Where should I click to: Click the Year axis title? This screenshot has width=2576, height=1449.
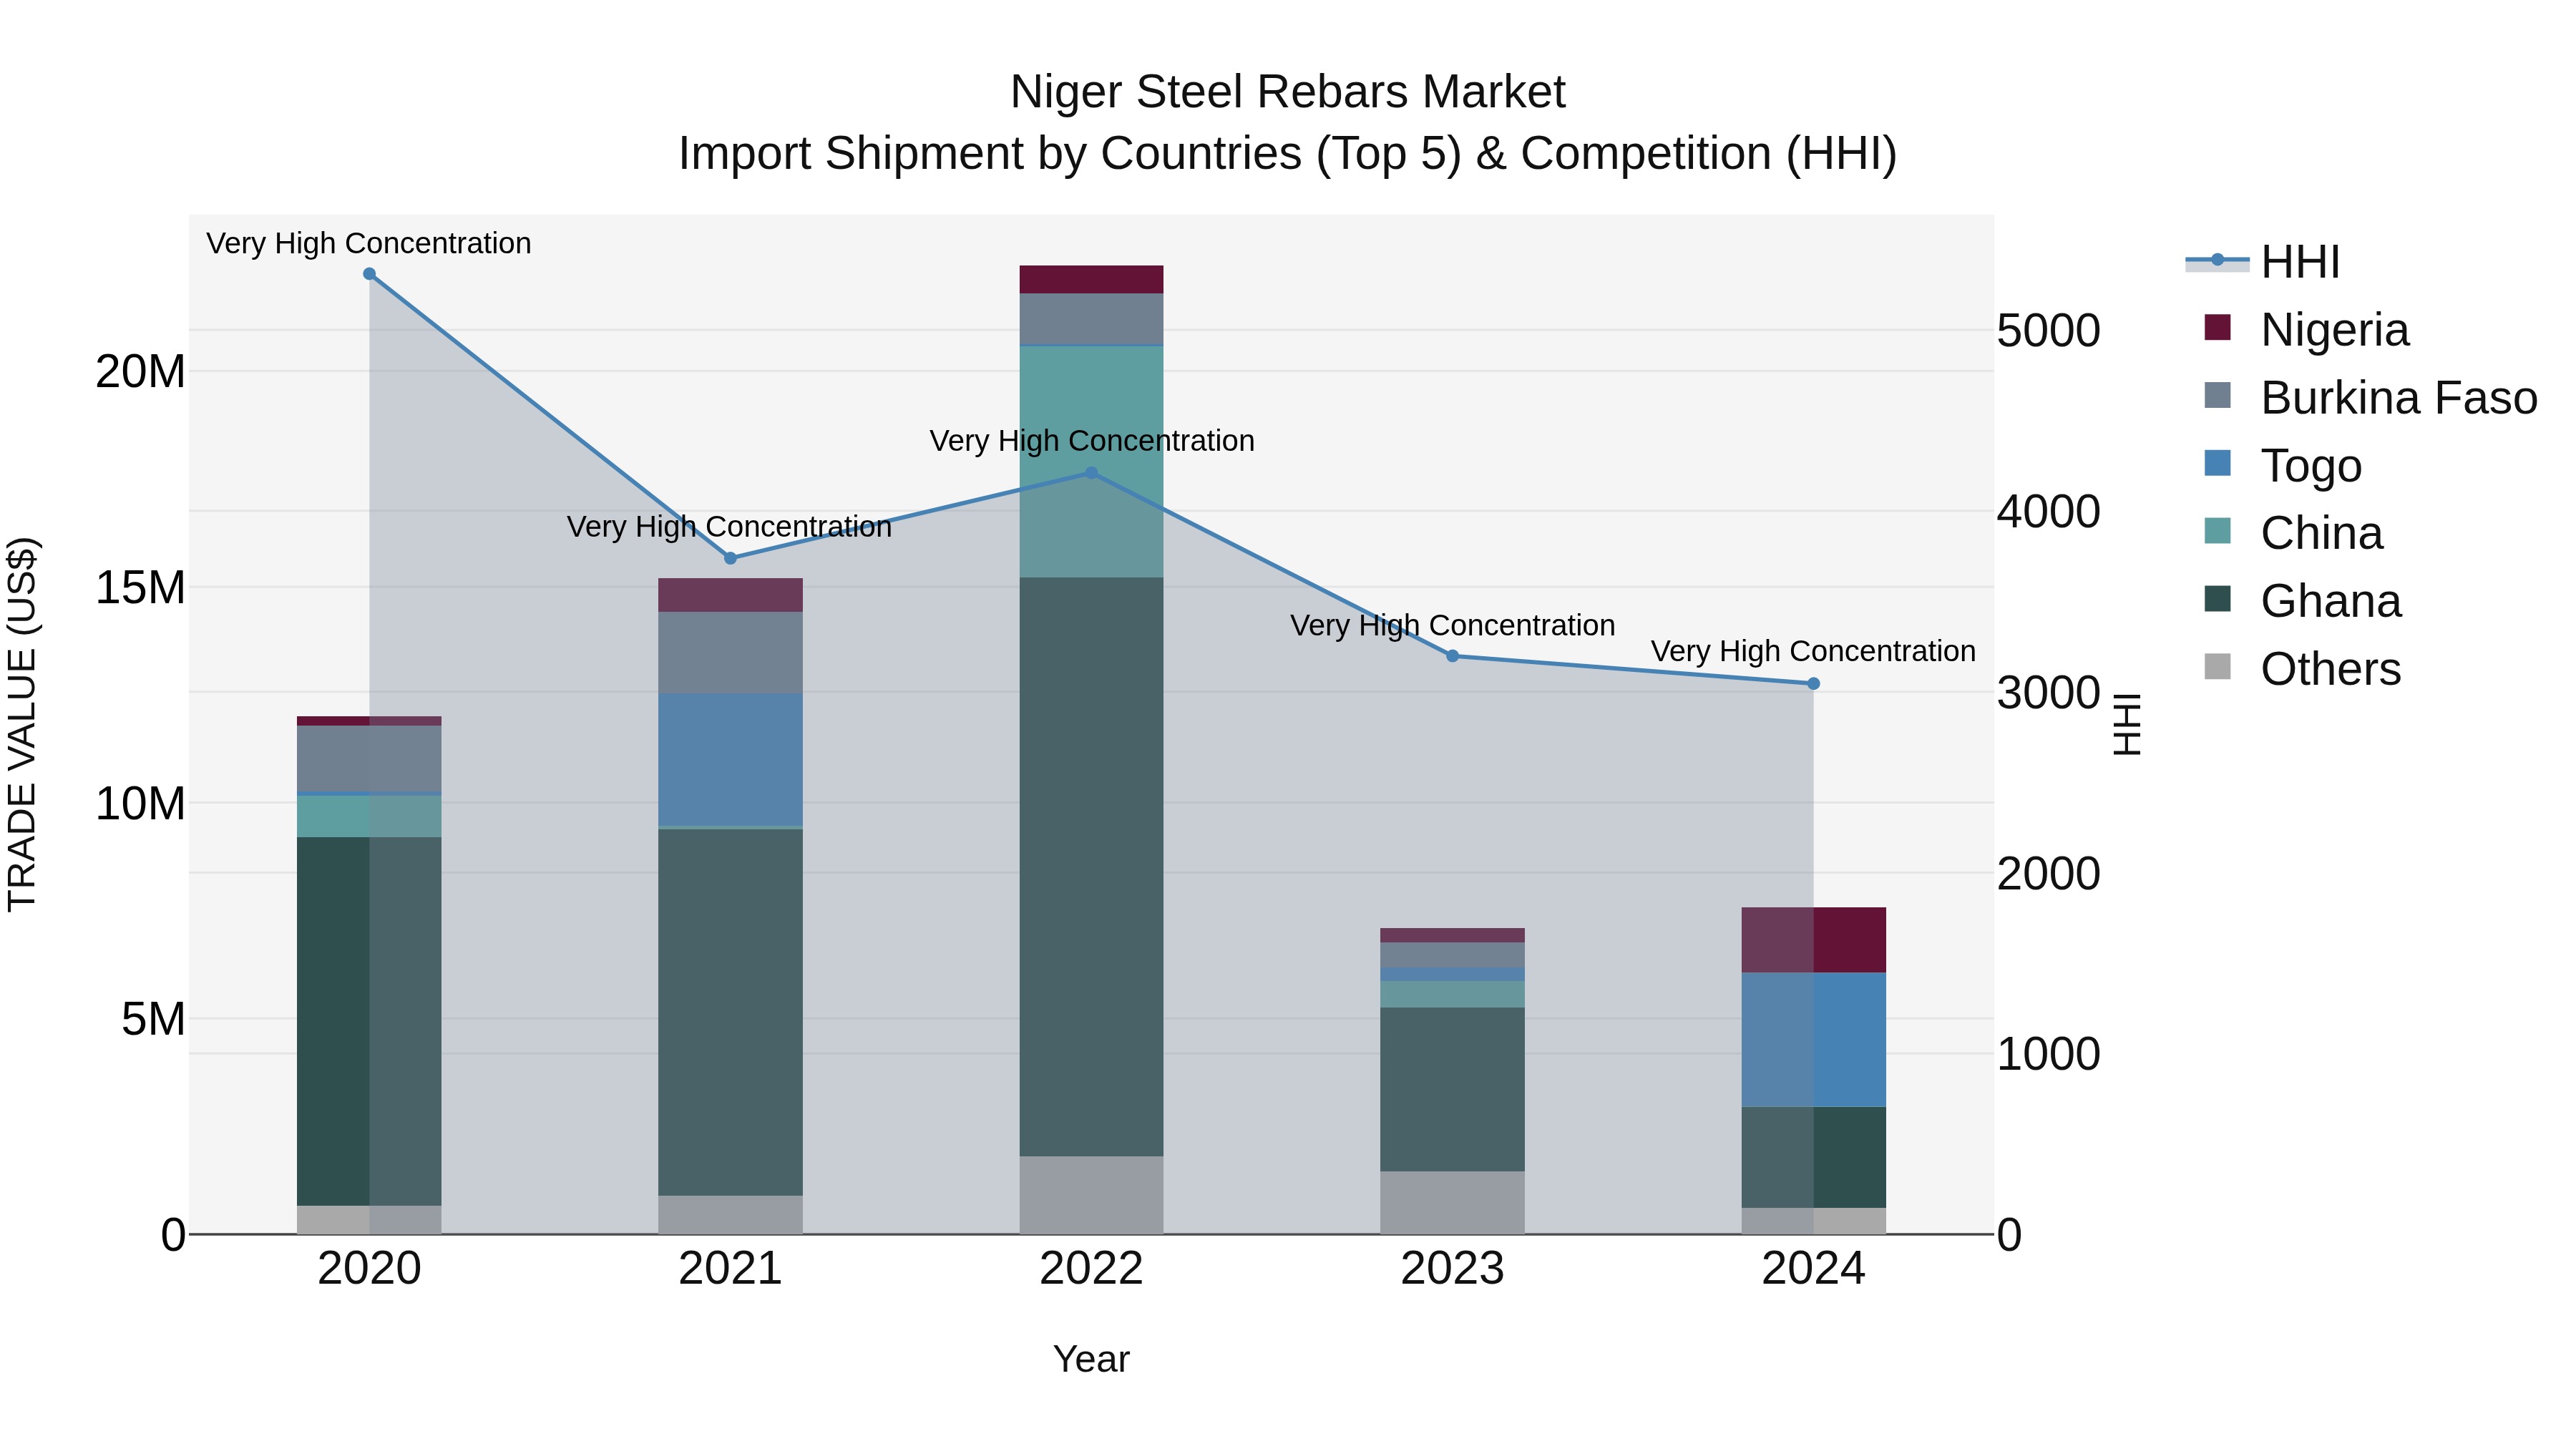[1091, 1359]
